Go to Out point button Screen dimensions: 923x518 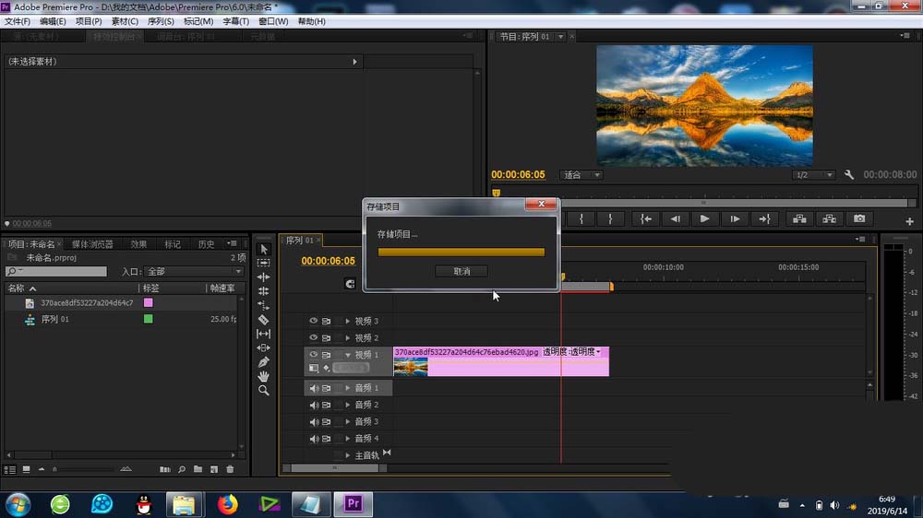[764, 218]
